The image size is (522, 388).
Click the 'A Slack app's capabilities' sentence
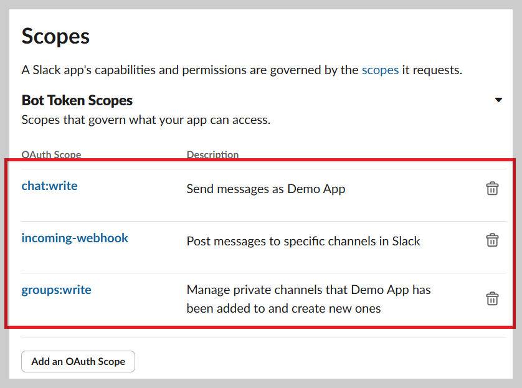(187, 70)
